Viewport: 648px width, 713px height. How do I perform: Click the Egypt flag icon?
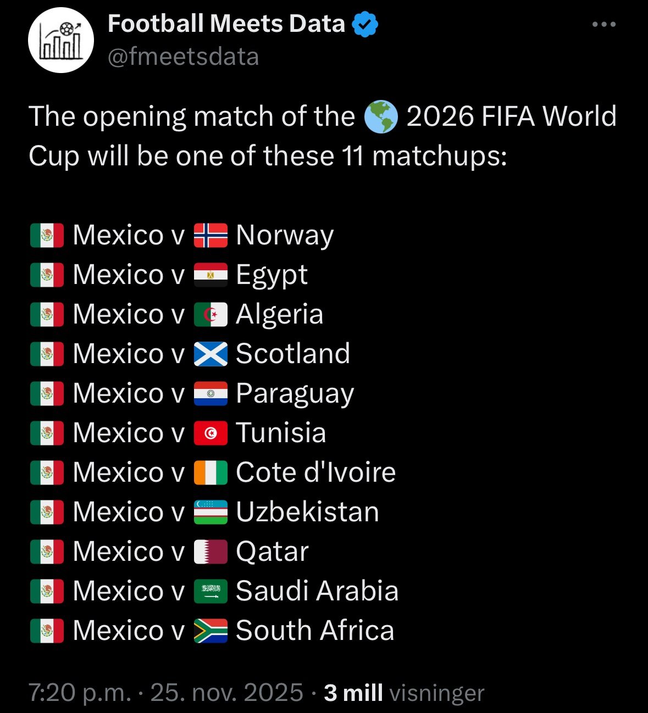tap(211, 275)
